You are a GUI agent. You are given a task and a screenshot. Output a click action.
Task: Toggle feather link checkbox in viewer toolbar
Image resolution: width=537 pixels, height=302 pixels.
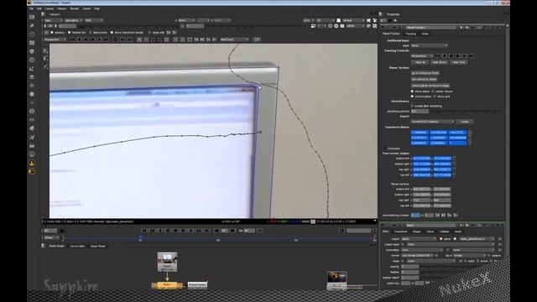(69, 33)
